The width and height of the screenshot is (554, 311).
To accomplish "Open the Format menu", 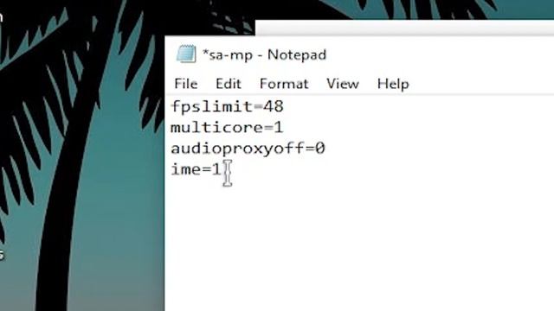I will [x=284, y=84].
